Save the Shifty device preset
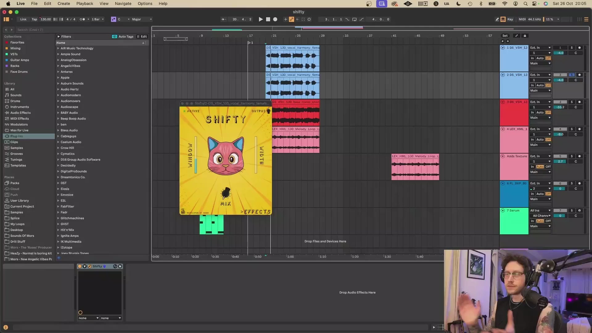Image resolution: width=592 pixels, height=333 pixels. point(120,266)
